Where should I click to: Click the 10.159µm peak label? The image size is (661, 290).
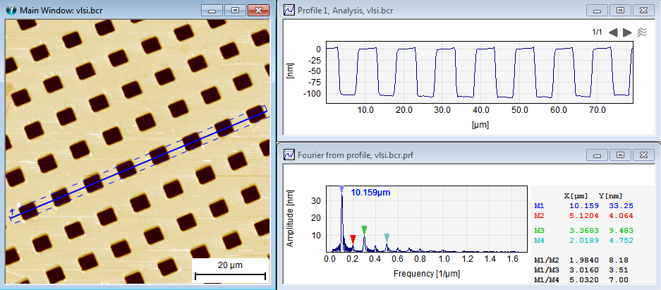(x=370, y=193)
